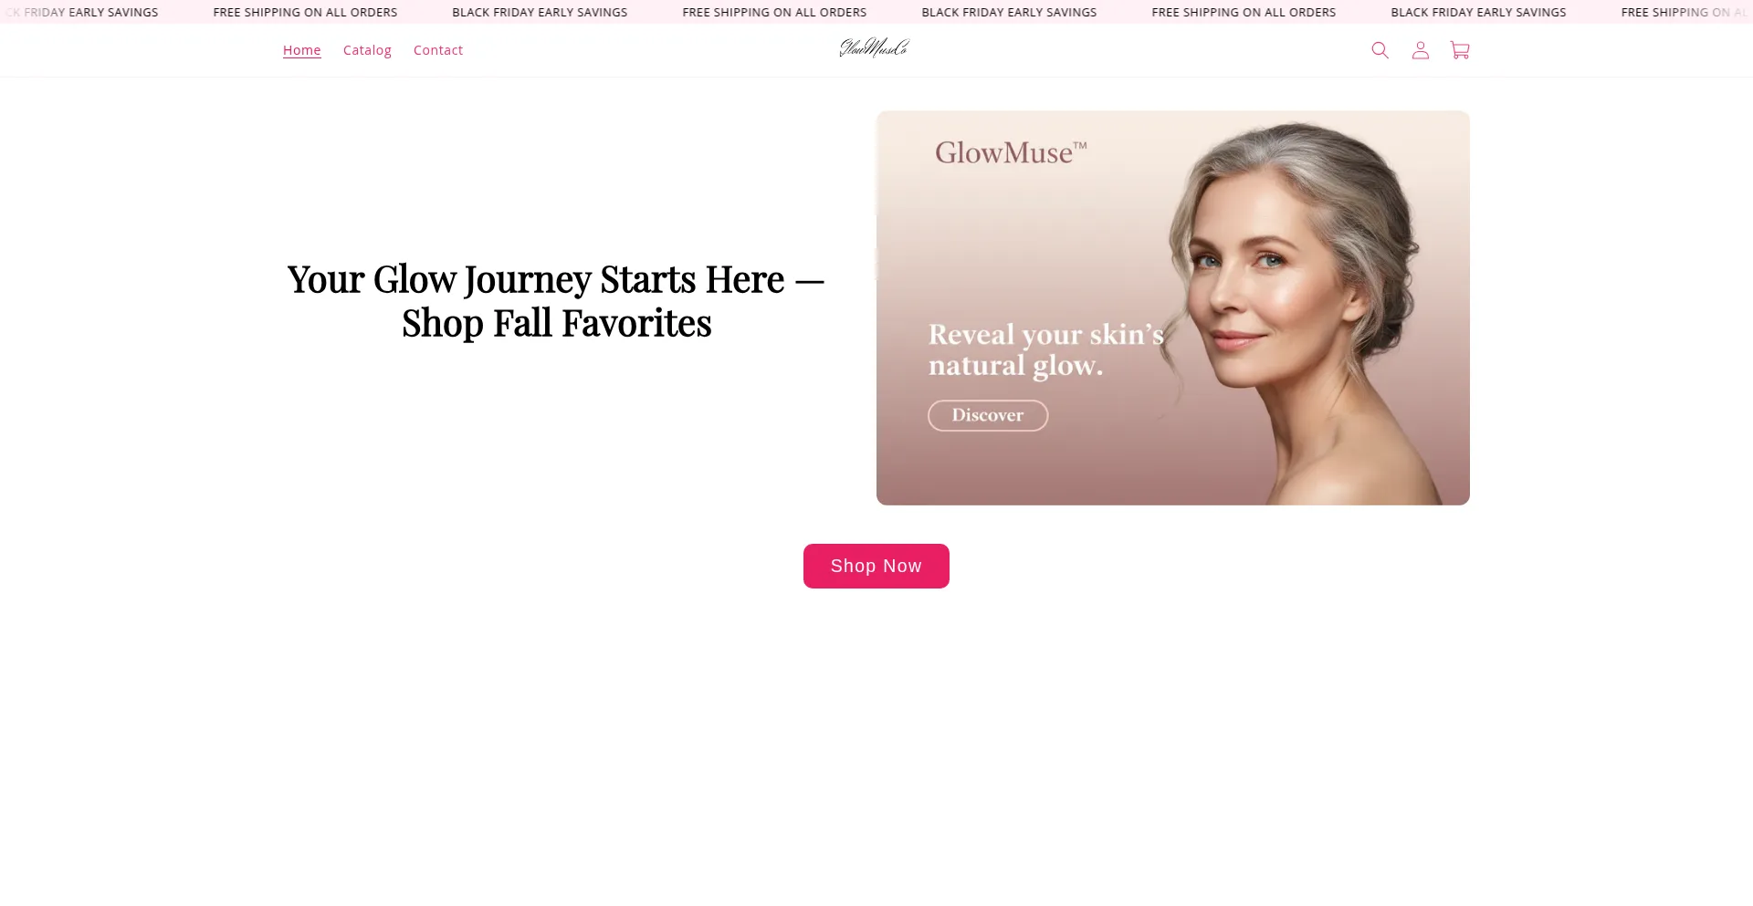Click the FREE SHIPPING announcement above Home link
Image resolution: width=1753 pixels, height=906 pixels.
pyautogui.click(x=305, y=12)
